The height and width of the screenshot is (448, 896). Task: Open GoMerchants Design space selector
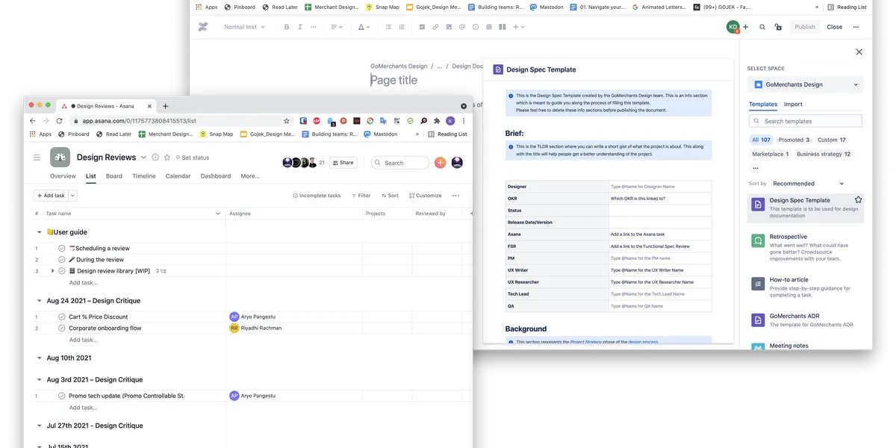(806, 84)
